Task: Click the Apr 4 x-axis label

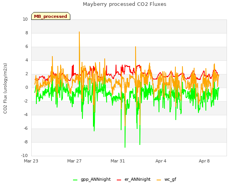Action: [161, 161]
